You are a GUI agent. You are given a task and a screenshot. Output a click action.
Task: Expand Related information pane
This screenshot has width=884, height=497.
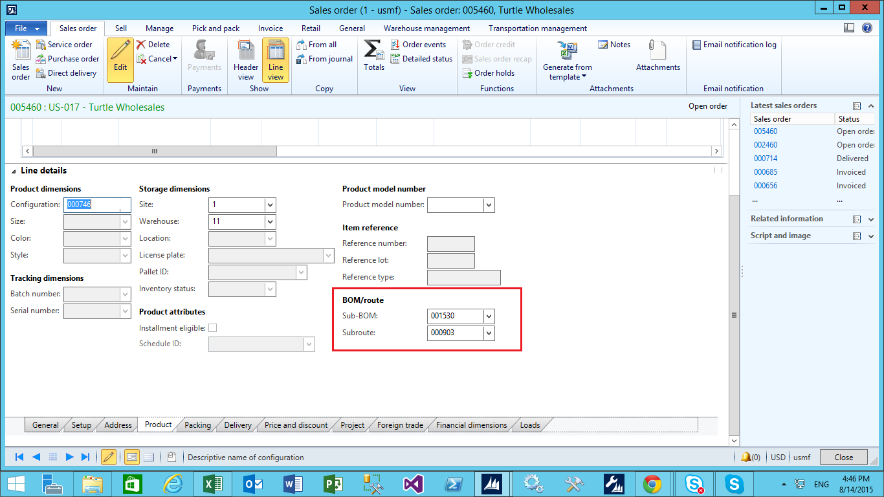click(871, 219)
